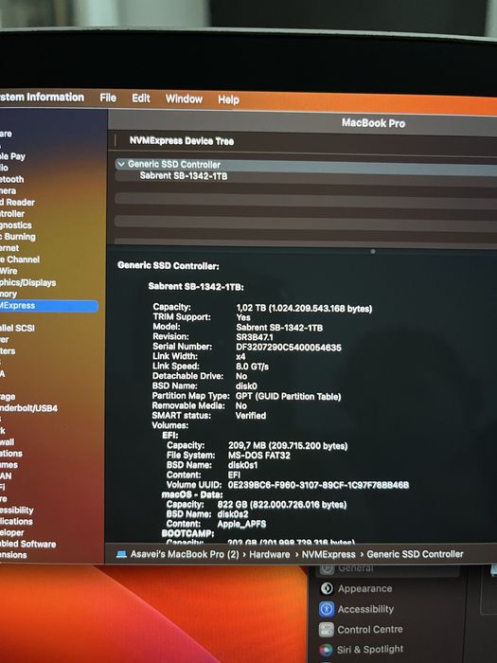This screenshot has height=663, width=497.
Task: Open the Window menu
Action: coord(184,99)
